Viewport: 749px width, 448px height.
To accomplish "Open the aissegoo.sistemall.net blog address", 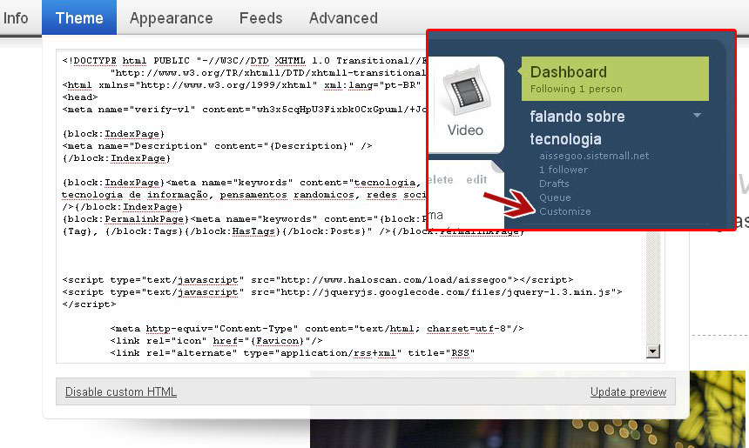I will point(594,156).
